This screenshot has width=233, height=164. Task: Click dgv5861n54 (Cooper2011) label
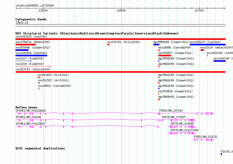pos(176,75)
